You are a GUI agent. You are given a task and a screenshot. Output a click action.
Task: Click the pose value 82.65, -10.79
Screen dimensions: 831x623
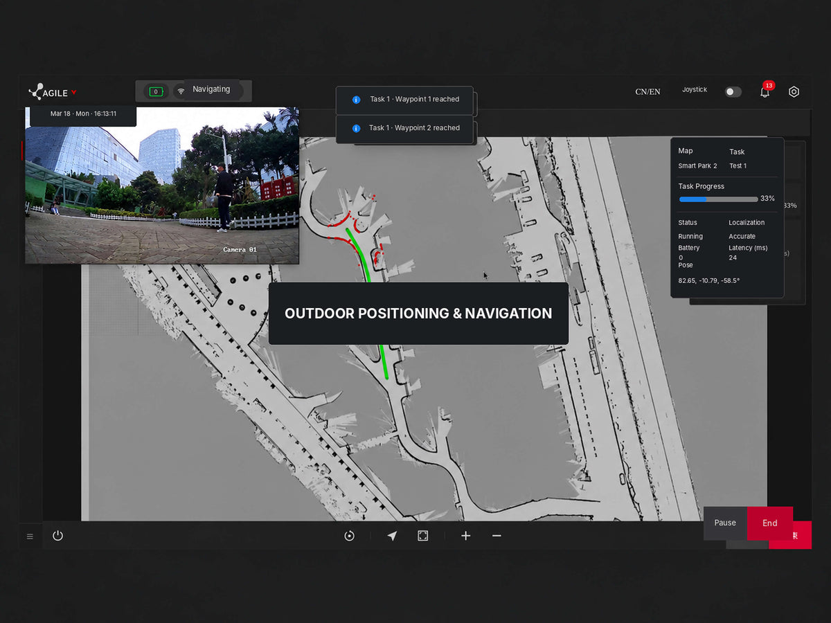click(x=709, y=281)
